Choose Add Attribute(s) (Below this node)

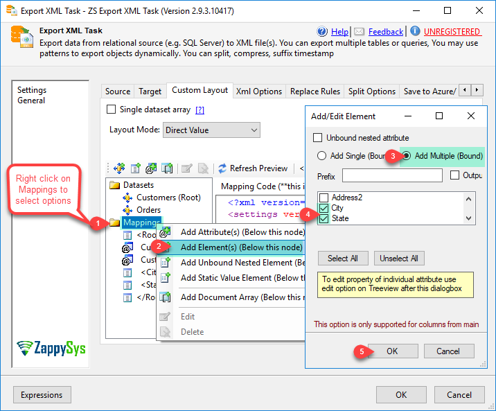pyautogui.click(x=242, y=232)
